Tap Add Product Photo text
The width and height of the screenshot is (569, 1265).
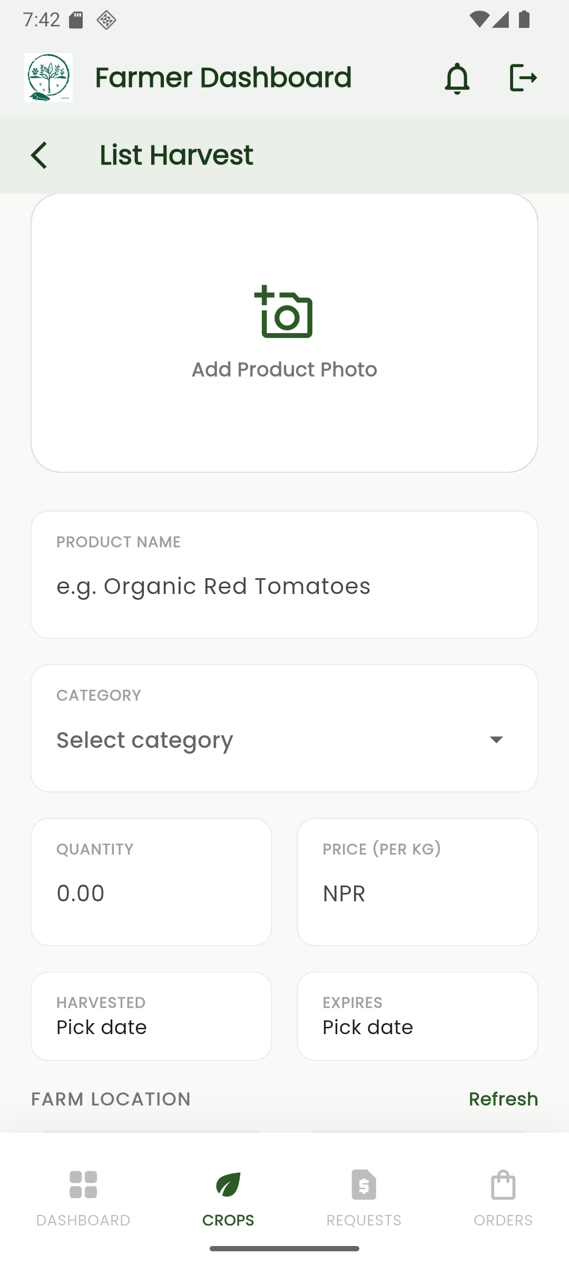284,369
